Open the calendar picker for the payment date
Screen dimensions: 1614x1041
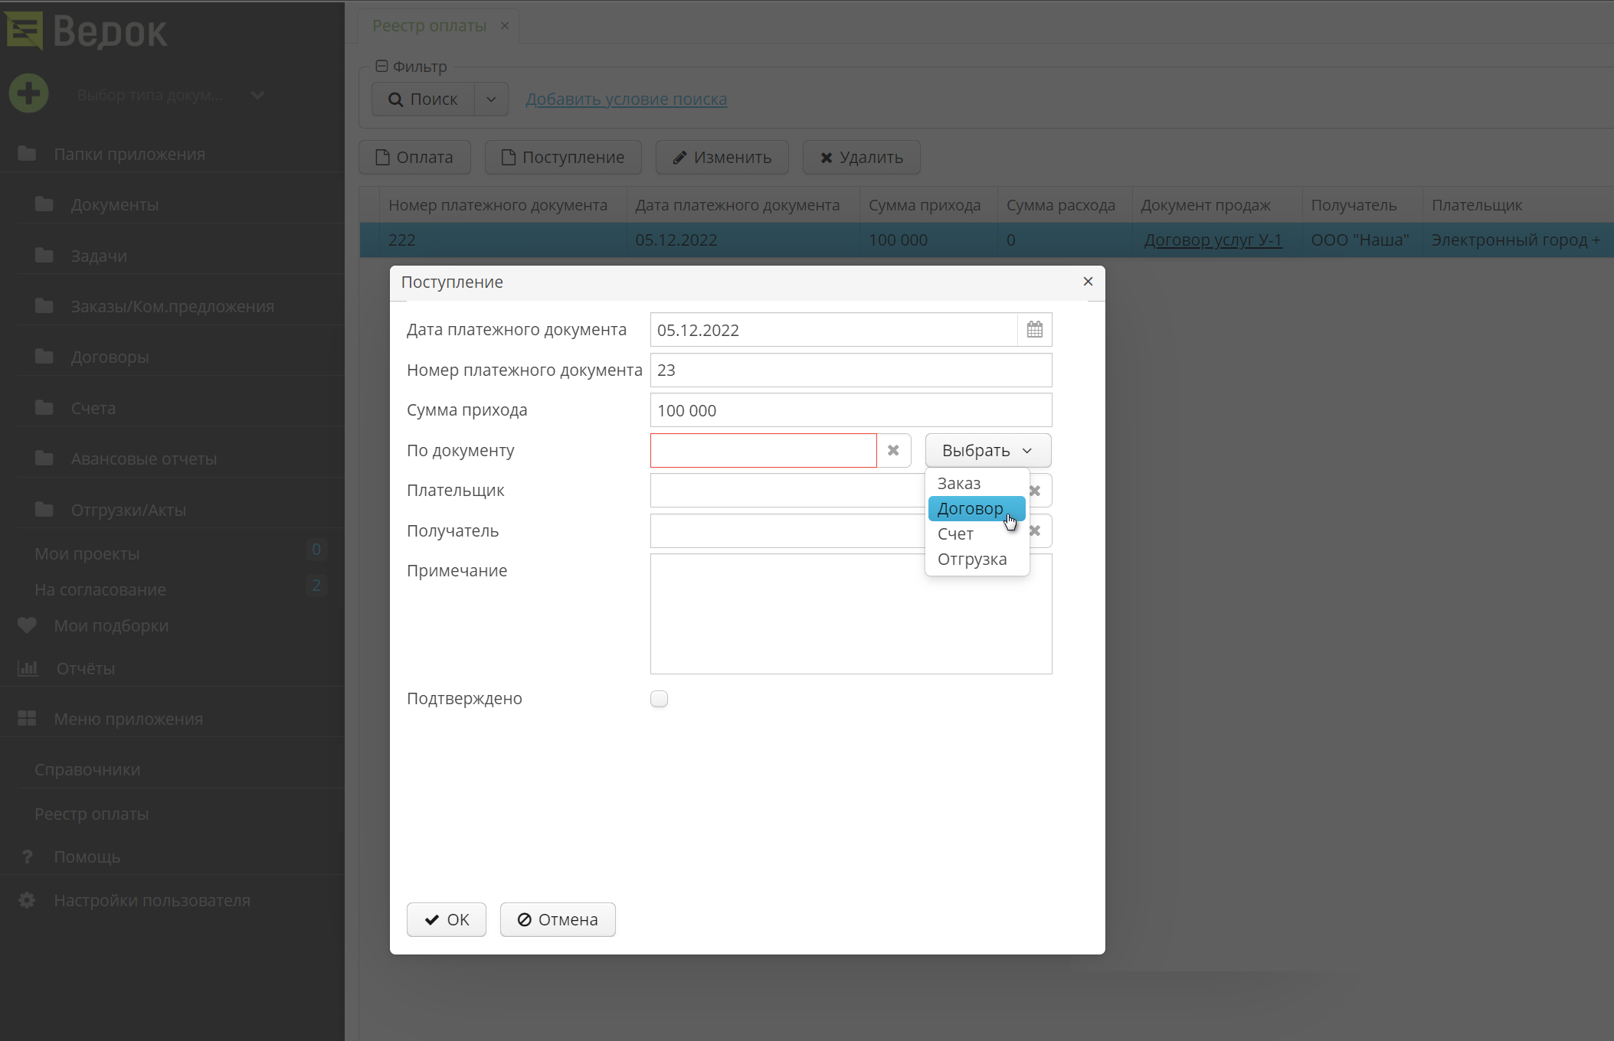1035,329
